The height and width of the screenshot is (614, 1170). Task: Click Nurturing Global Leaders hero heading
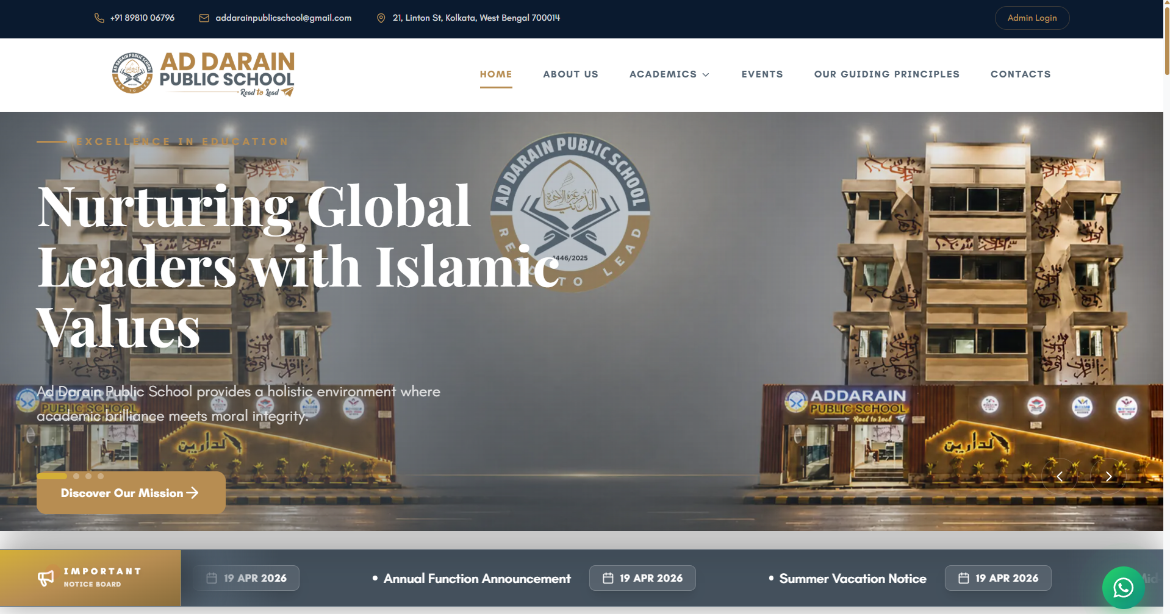pyautogui.click(x=298, y=266)
